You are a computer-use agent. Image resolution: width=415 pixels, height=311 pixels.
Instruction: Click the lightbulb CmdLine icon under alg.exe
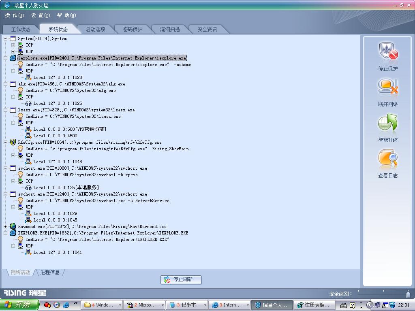click(x=20, y=90)
